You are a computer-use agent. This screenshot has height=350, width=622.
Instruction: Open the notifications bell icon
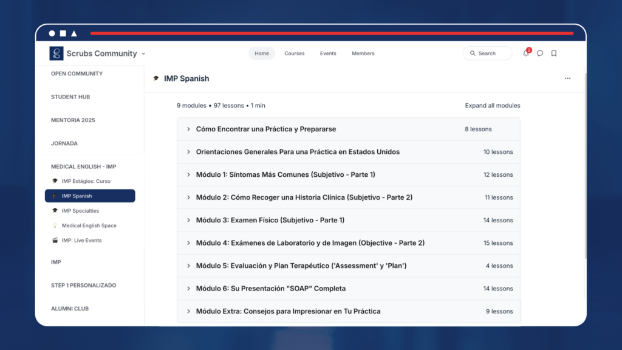point(525,53)
